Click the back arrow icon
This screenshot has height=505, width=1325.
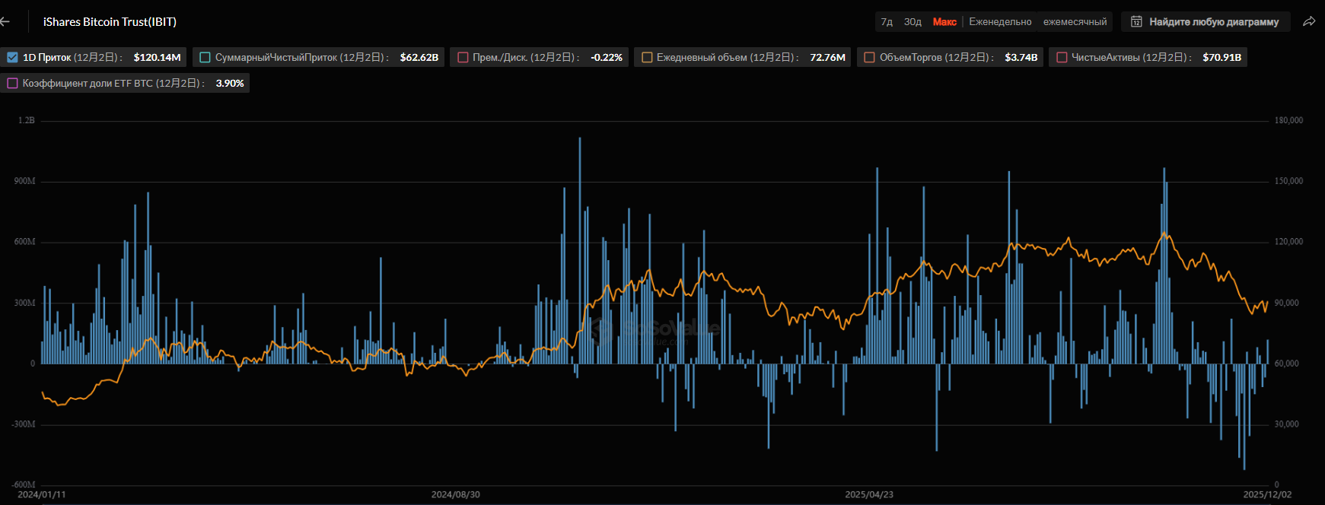(x=5, y=22)
